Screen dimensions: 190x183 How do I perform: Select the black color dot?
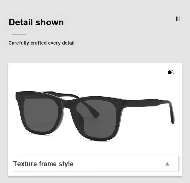pyautogui.click(x=169, y=72)
